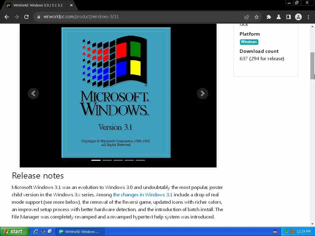Open the Chrome profile avatar
The width and height of the screenshot is (315, 236).
pos(298,17)
